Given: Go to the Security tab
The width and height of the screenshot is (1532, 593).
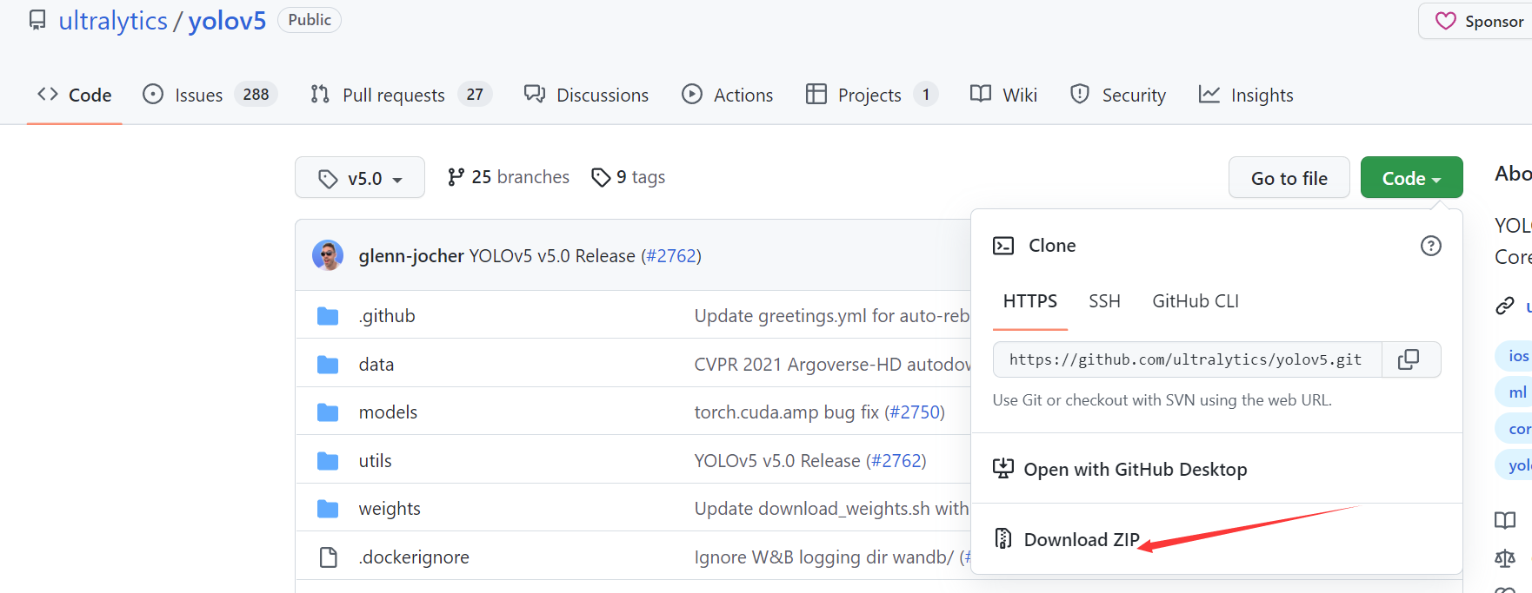Looking at the screenshot, I should click(x=1118, y=95).
